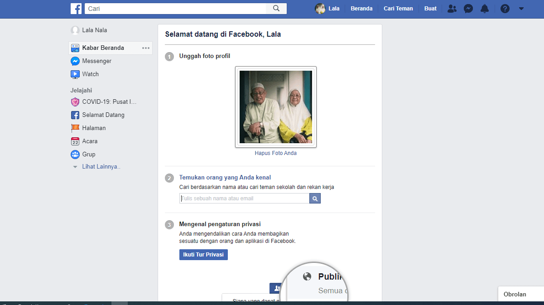Open Kabar Beranda options ellipsis
The image size is (544, 305).
tap(145, 48)
